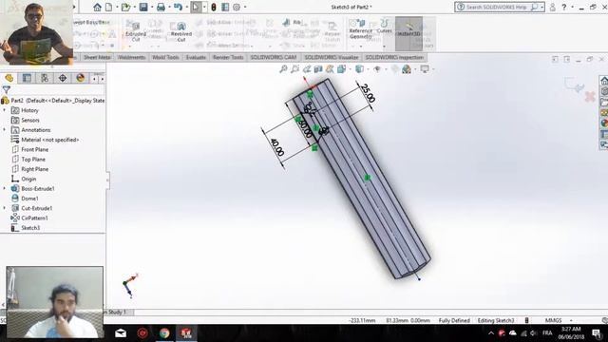Create a new document using the New icon
The image size is (608, 342).
(109, 7)
